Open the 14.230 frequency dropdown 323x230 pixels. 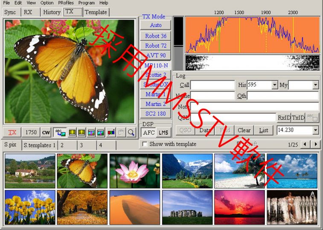(x=315, y=130)
